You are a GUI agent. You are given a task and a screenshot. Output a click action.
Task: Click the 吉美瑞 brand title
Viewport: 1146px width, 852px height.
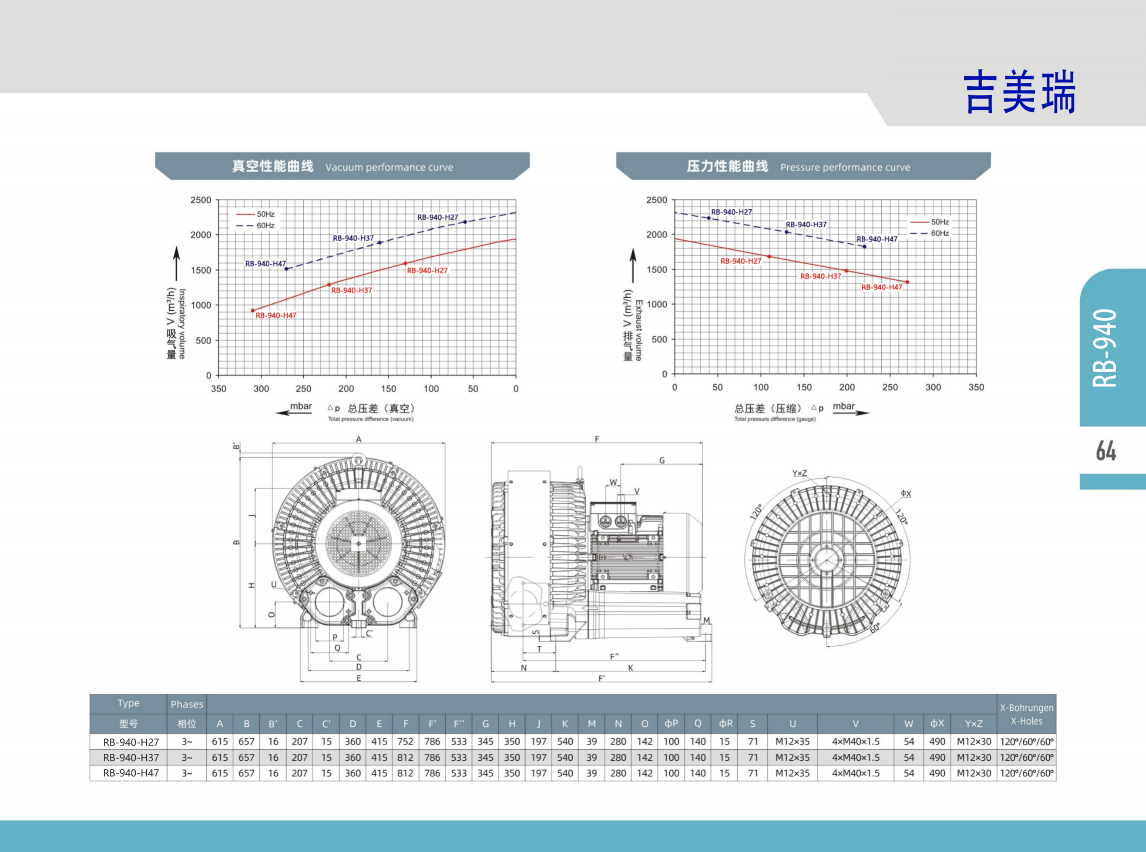pos(1020,92)
